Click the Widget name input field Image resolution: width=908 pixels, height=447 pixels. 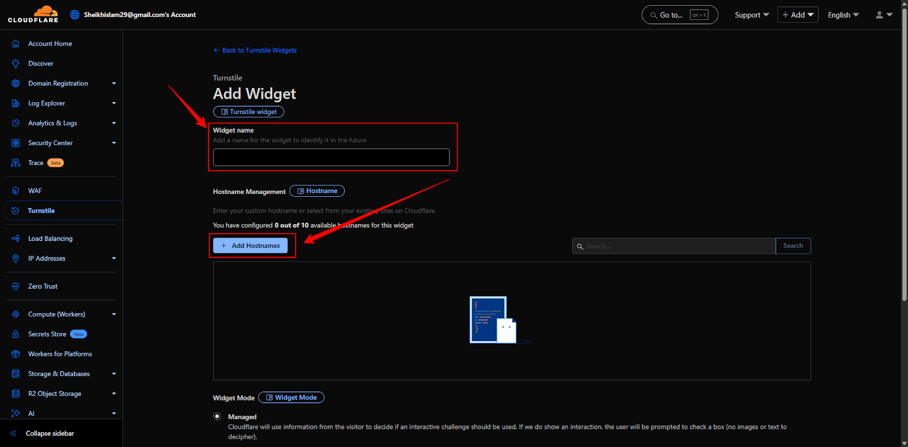331,157
